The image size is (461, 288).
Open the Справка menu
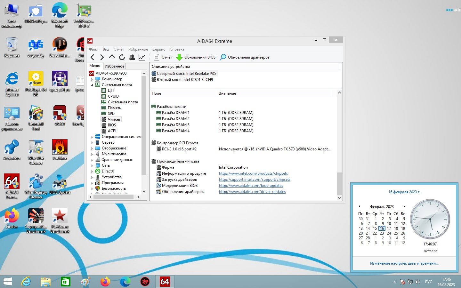177,49
